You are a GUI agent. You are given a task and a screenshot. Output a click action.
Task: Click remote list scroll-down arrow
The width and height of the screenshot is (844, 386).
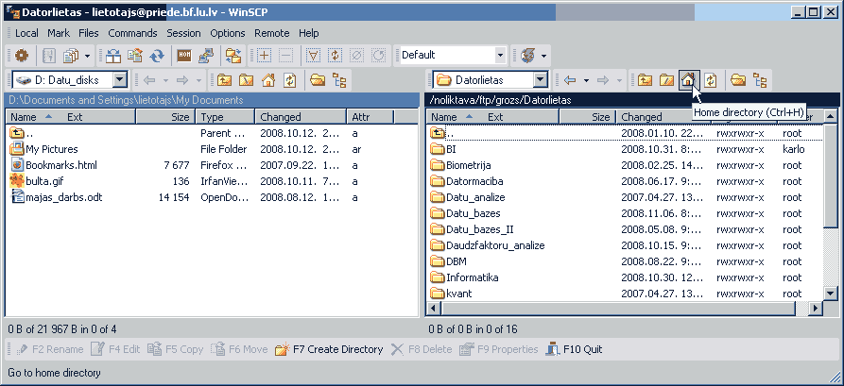pos(831,294)
